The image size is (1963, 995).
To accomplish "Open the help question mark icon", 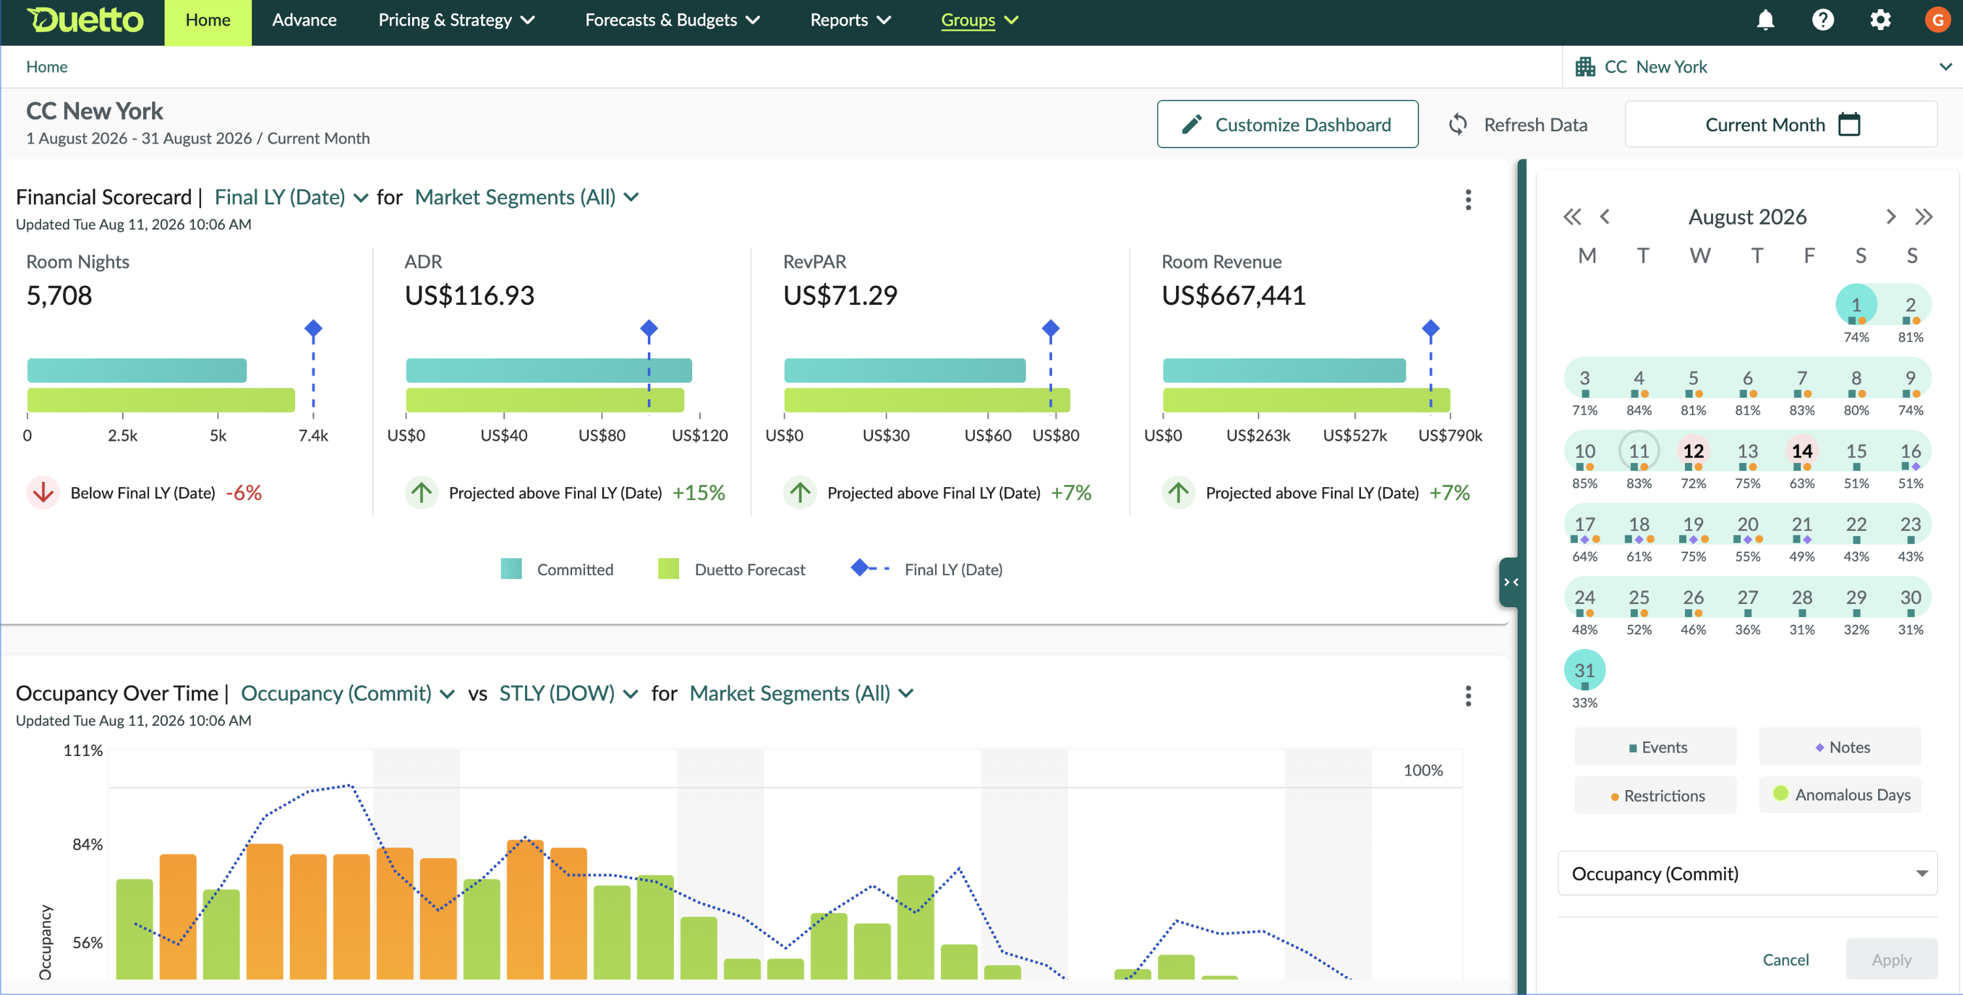I will [x=1822, y=20].
